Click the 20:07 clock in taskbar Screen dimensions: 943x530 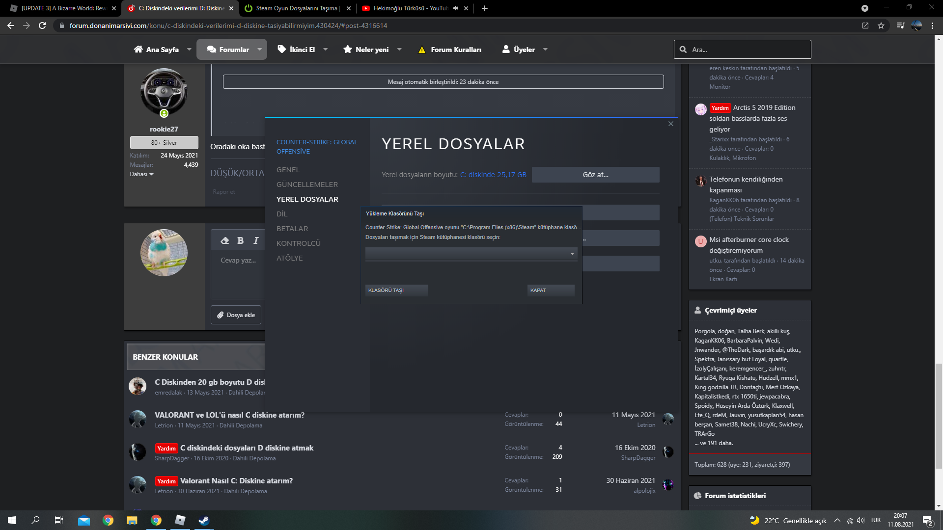point(900,516)
